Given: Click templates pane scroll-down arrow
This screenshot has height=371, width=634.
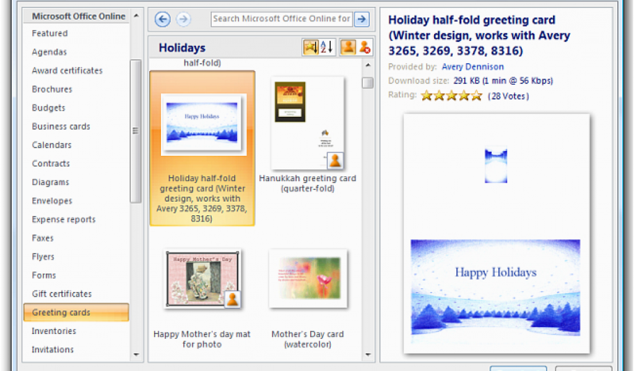Looking at the screenshot, I should tap(368, 354).
